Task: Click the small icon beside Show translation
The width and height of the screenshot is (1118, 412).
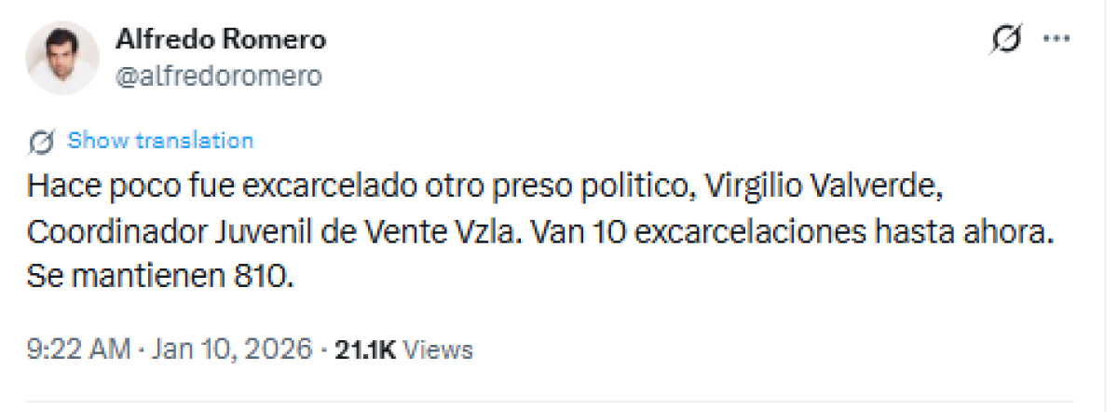Action: click(41, 142)
